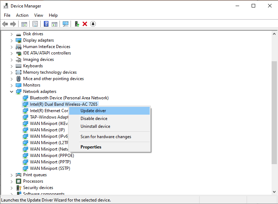The image size is (278, 204).
Task: Click the scrollbar down arrow
Action: pyautogui.click(x=274, y=192)
